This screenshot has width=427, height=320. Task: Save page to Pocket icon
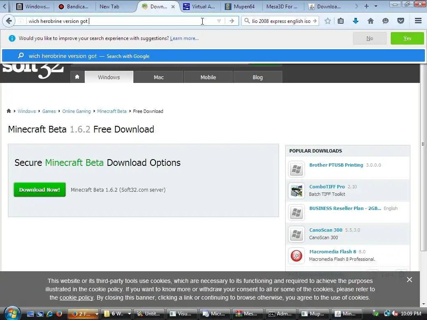coord(401,21)
